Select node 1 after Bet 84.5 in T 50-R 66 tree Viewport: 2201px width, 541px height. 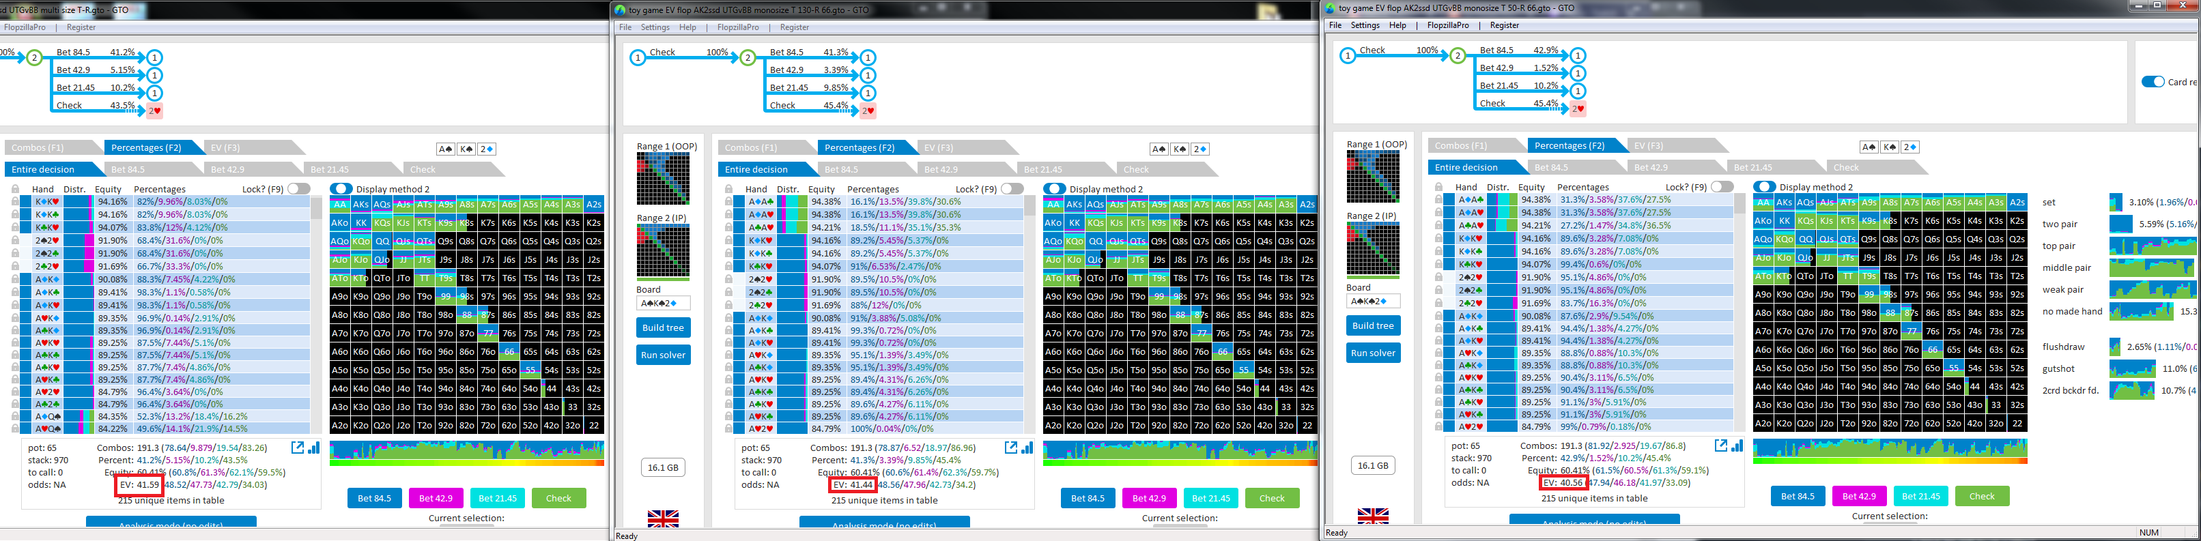[1578, 55]
